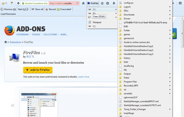Click Load Panorama
Viewport: 184px width, 117px height.
8,14
